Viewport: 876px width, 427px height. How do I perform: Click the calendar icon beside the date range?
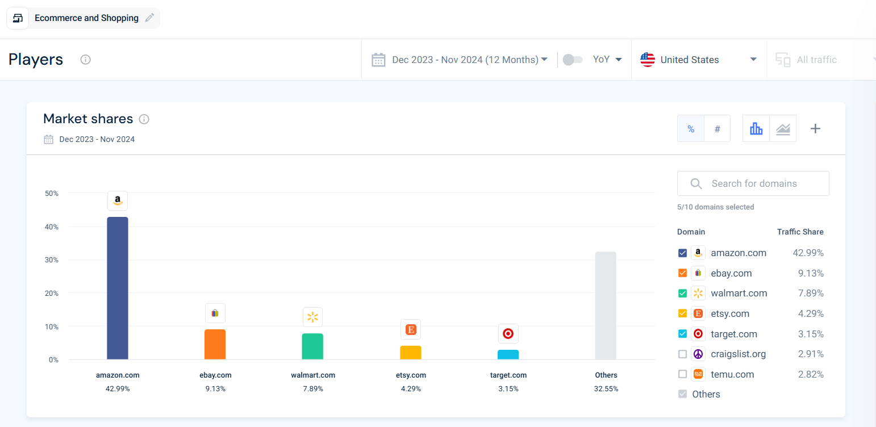tap(378, 60)
